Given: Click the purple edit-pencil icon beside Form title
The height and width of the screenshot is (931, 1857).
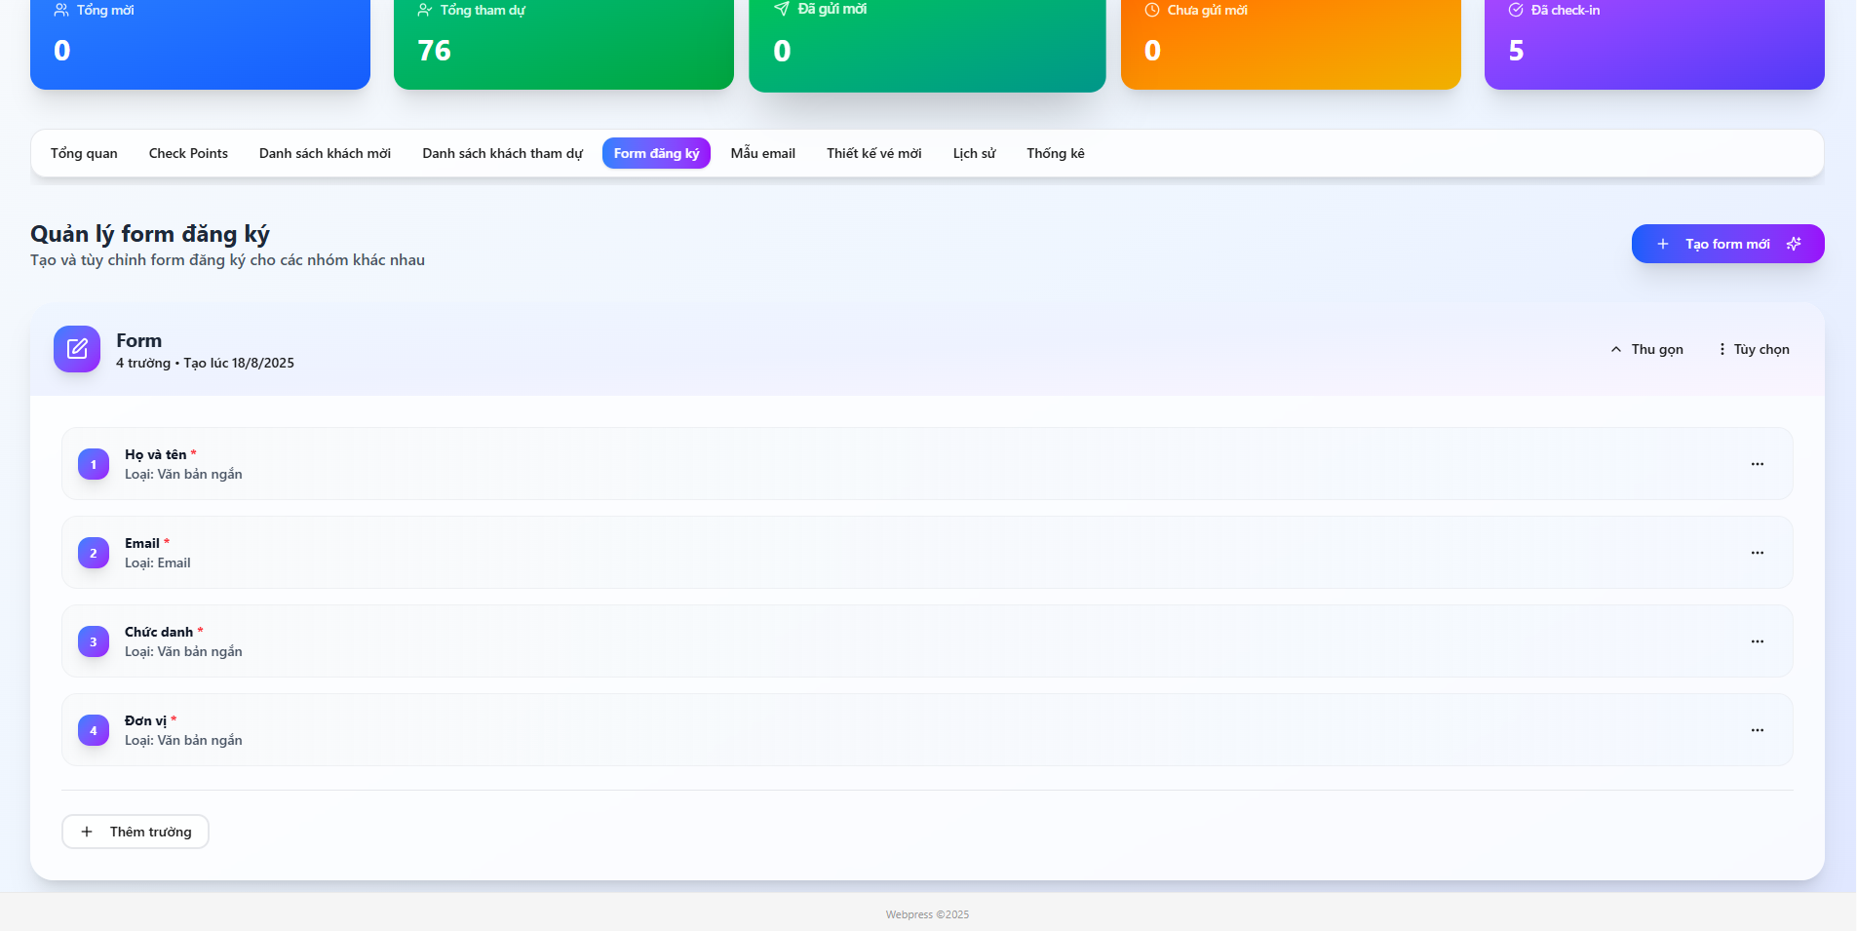Looking at the screenshot, I should pyautogui.click(x=77, y=348).
